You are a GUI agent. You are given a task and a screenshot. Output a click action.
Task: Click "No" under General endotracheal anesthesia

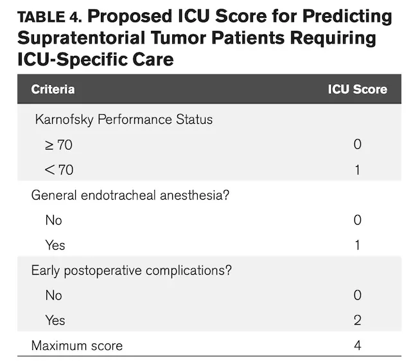pyautogui.click(x=54, y=220)
